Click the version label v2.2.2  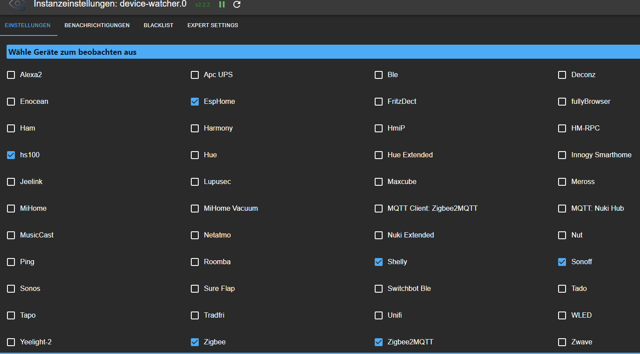coord(203,5)
